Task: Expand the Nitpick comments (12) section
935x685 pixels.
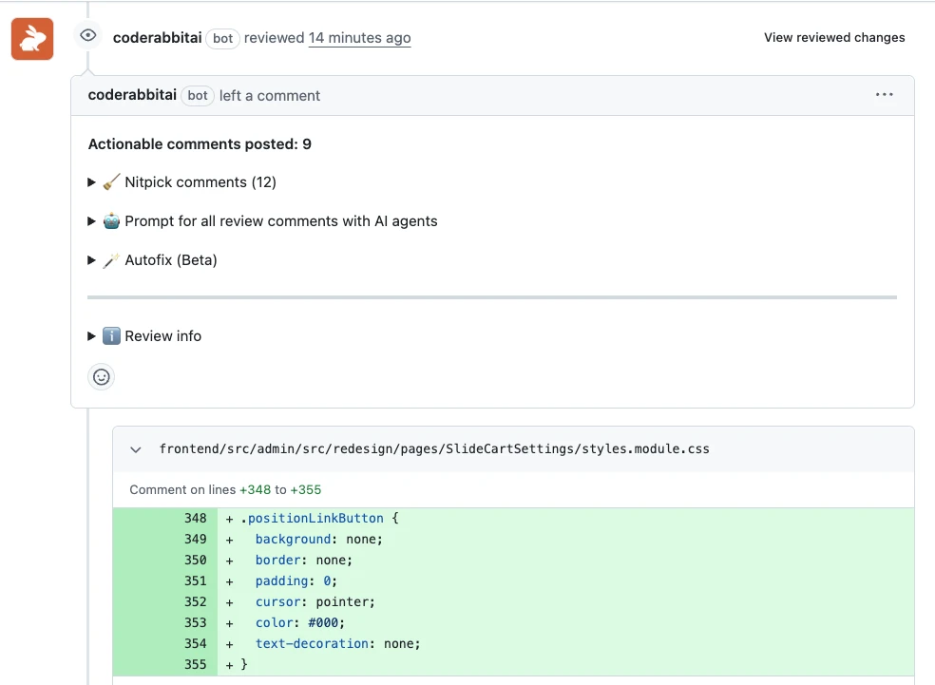Action: pyautogui.click(x=91, y=181)
